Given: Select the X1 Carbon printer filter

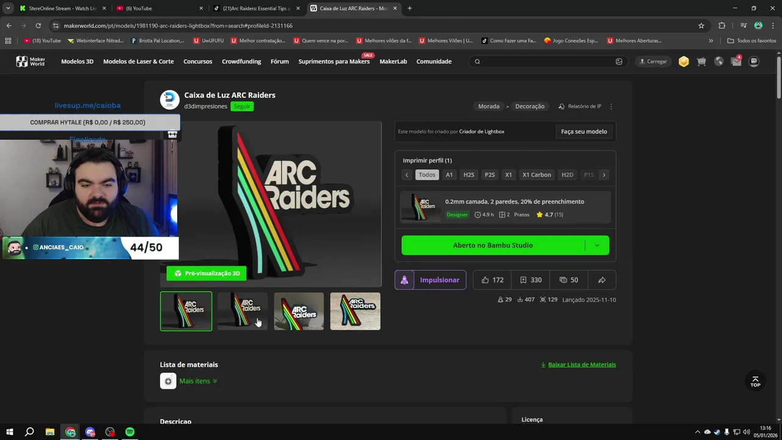Looking at the screenshot, I should click(x=536, y=175).
